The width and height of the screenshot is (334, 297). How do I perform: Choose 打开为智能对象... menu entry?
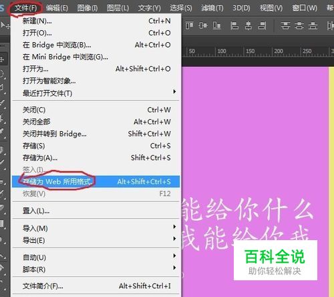96,81
